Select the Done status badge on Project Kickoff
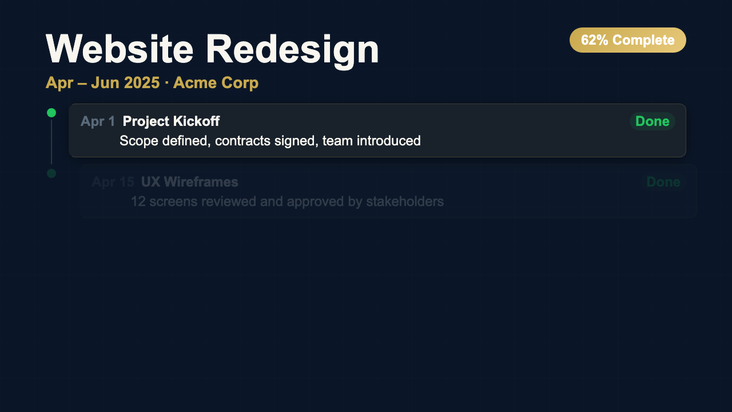Screen dimensions: 732x412 [x=653, y=121]
